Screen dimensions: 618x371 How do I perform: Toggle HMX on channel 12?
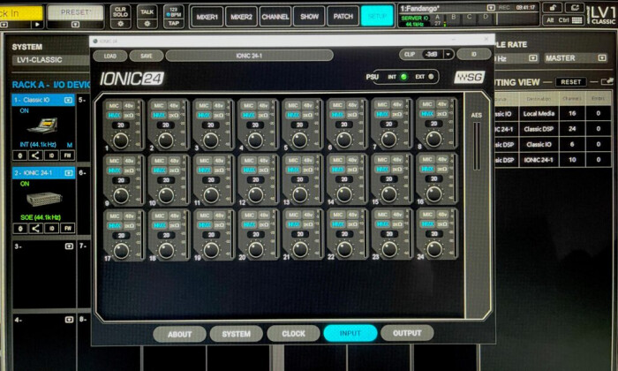(x=249, y=170)
